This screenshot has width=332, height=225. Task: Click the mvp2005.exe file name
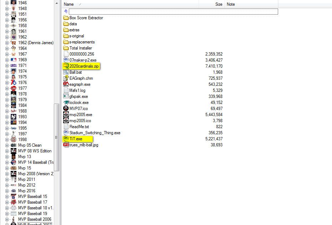(81, 115)
